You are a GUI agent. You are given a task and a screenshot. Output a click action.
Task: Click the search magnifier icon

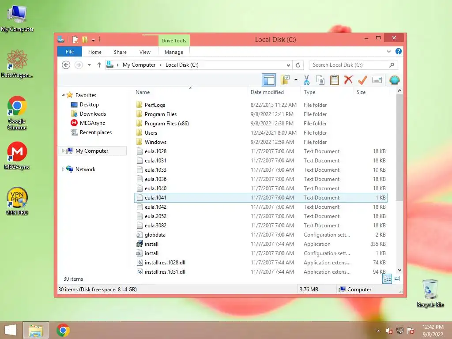click(x=392, y=65)
